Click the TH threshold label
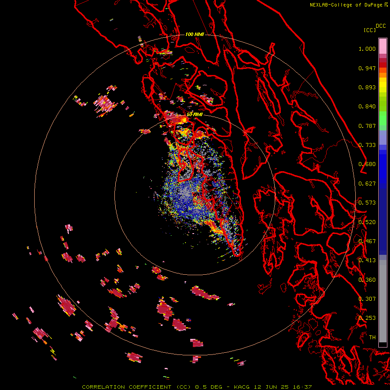Viewport: 390px width, 390px height. click(372, 338)
